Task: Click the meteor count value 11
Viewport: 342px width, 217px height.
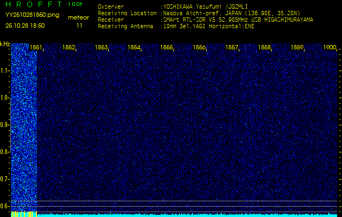Action: (79, 25)
